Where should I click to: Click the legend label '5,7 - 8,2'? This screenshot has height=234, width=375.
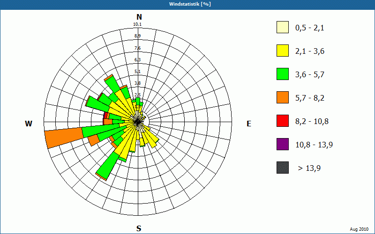click(x=310, y=98)
